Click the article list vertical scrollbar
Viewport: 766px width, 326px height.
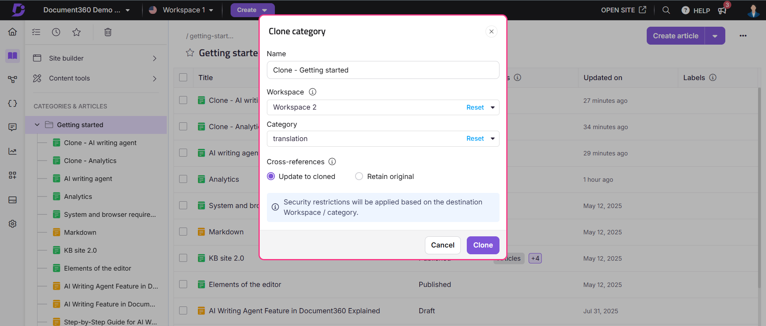759,187
